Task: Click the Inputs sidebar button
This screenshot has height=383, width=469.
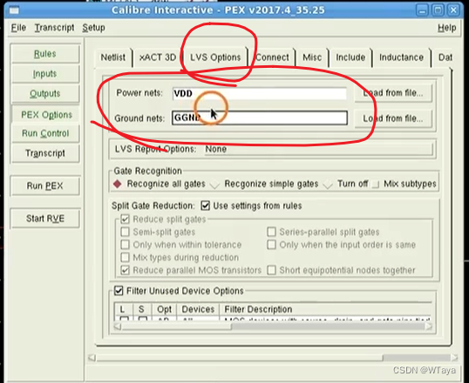Action: point(44,73)
